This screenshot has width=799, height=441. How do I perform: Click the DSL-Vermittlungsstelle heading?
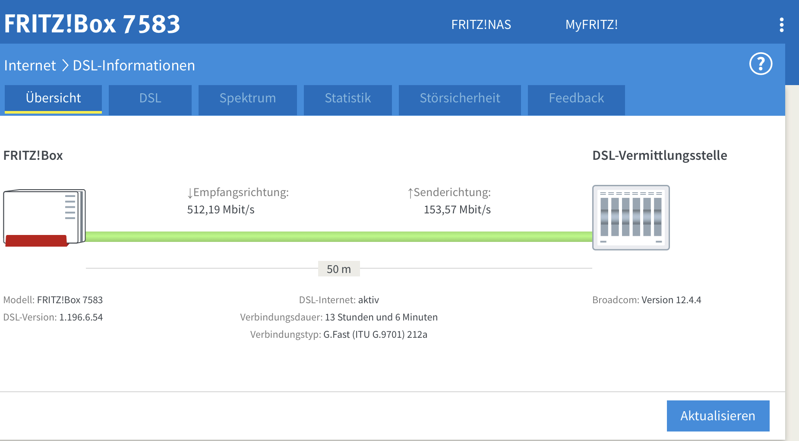(660, 155)
